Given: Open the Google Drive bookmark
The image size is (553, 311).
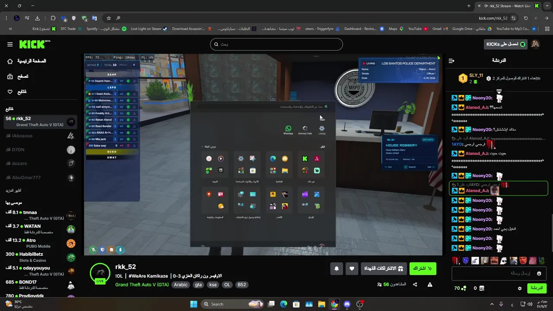Looking at the screenshot, I should tap(472, 29).
